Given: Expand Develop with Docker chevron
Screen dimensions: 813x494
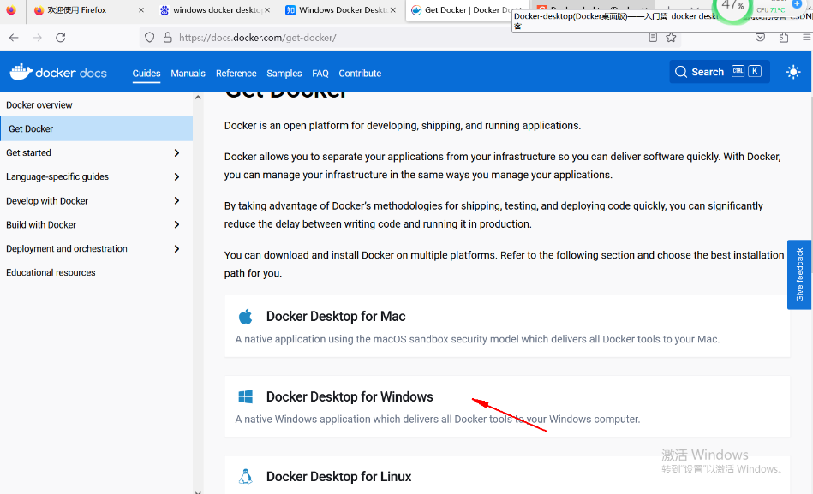Looking at the screenshot, I should pyautogui.click(x=176, y=200).
